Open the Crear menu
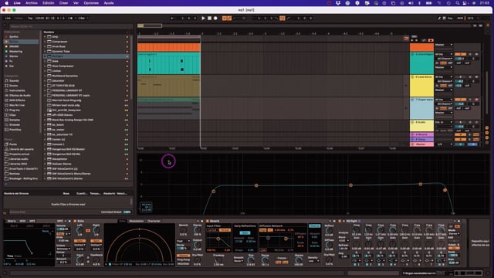 [63, 3]
